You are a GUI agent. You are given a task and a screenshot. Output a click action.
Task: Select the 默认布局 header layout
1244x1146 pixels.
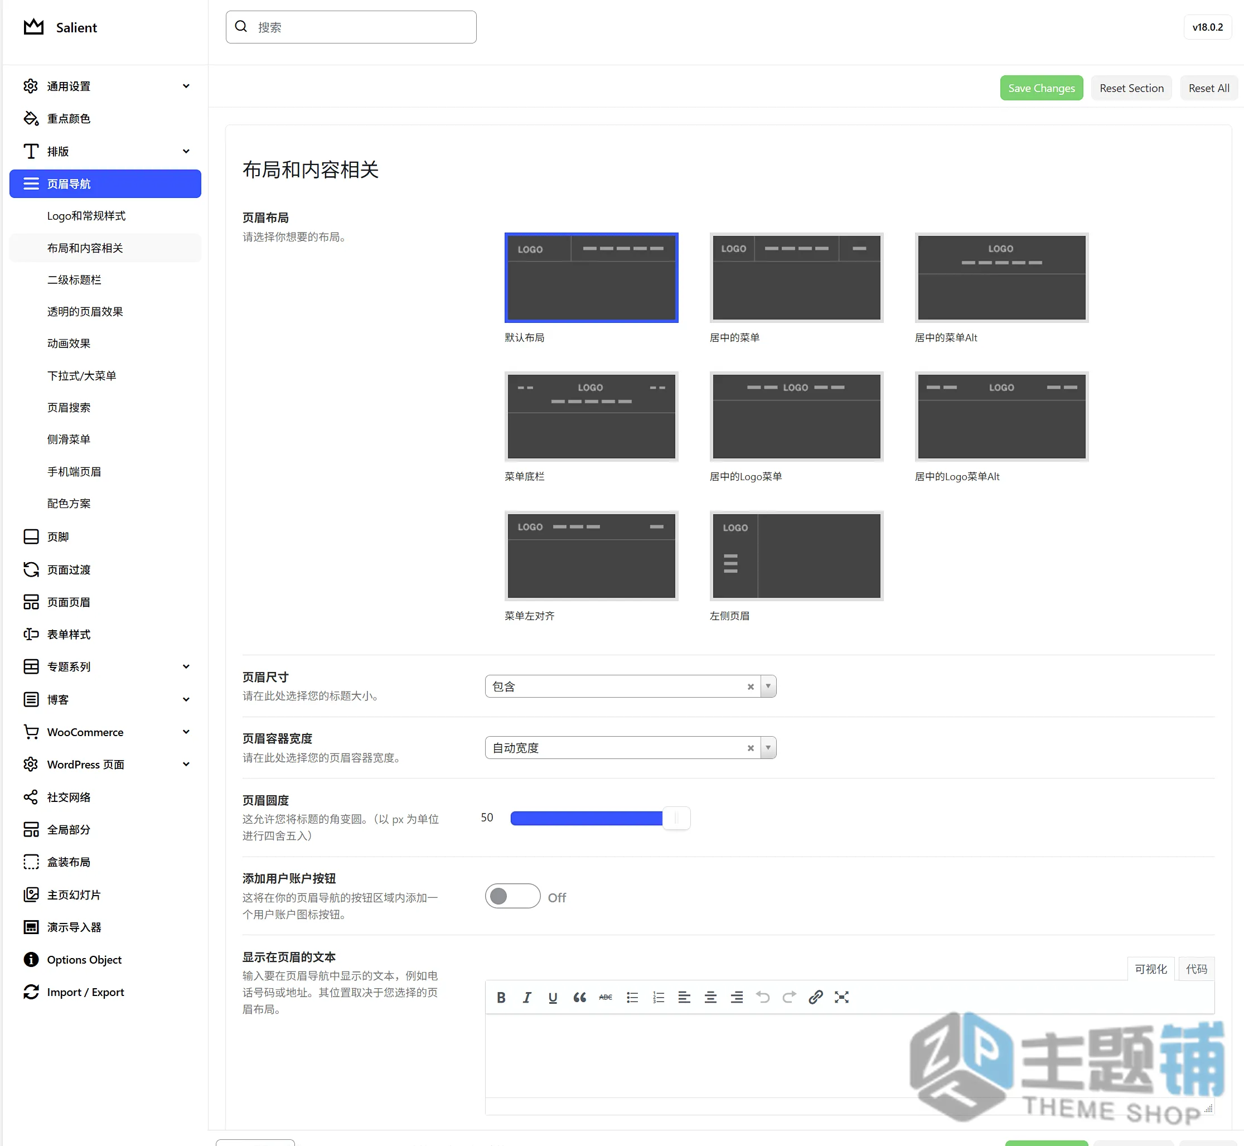[x=591, y=278]
